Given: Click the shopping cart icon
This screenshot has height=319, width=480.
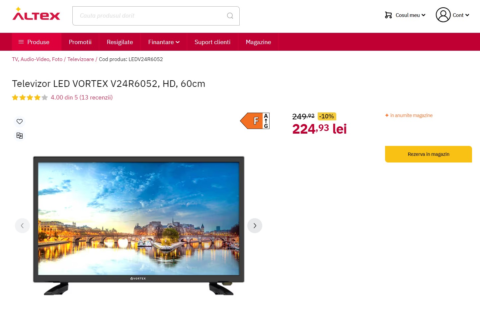Looking at the screenshot, I should pos(388,15).
